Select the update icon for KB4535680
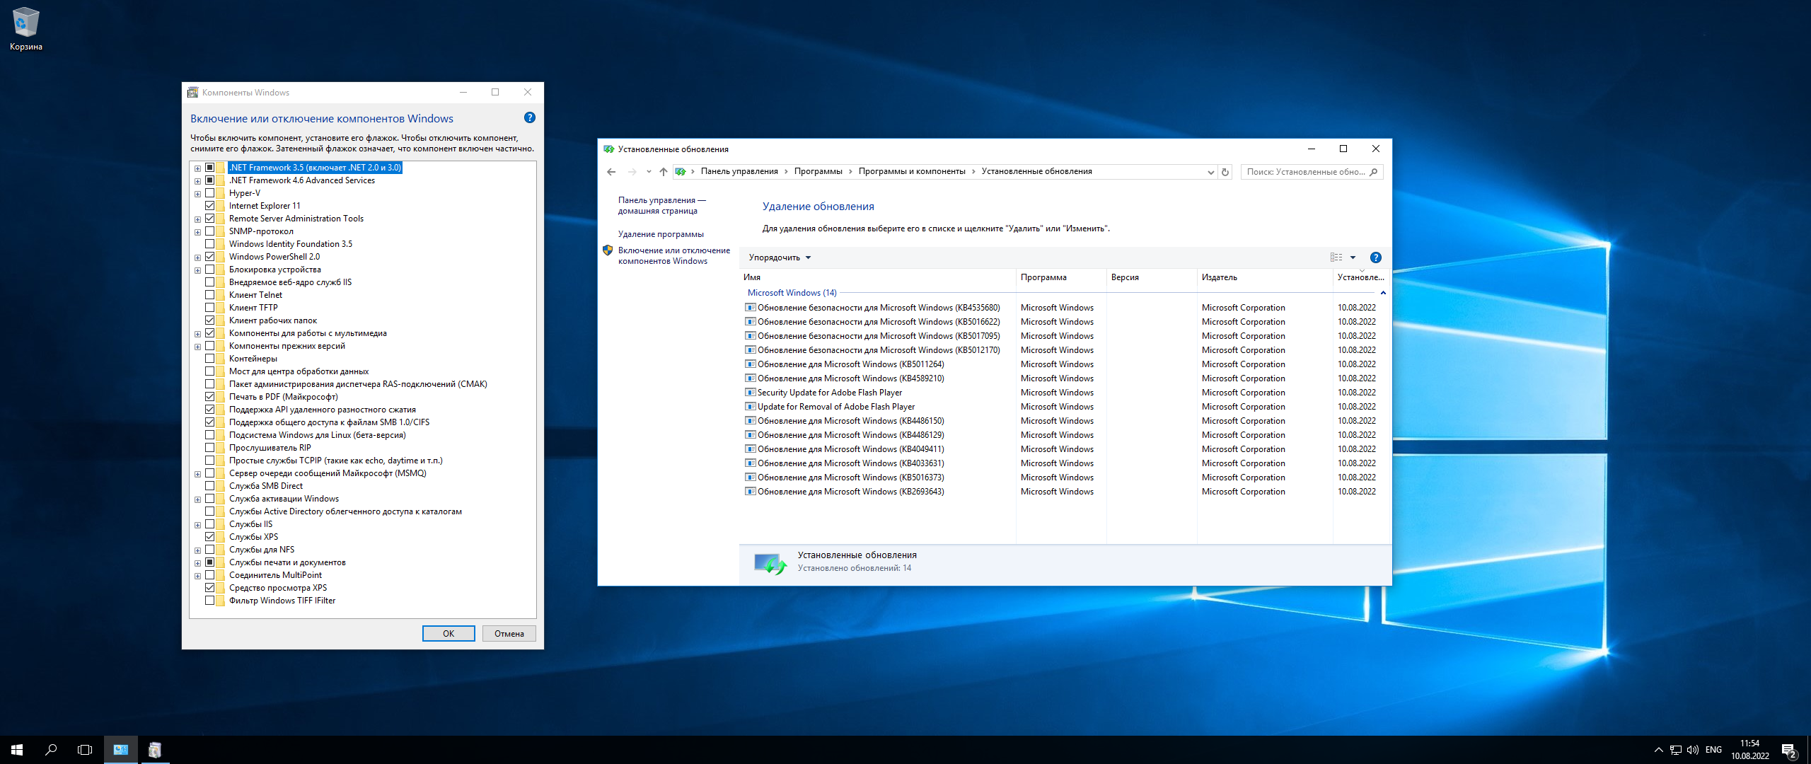The image size is (1811, 764). [750, 308]
